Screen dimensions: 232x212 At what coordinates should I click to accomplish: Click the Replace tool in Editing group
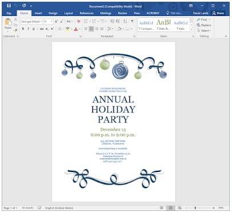(x=204, y=25)
